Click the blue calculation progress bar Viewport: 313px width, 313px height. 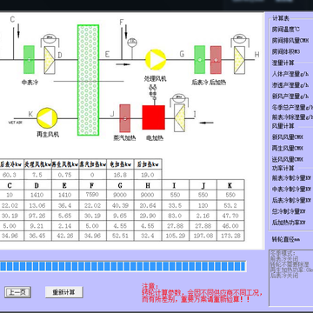(123, 266)
